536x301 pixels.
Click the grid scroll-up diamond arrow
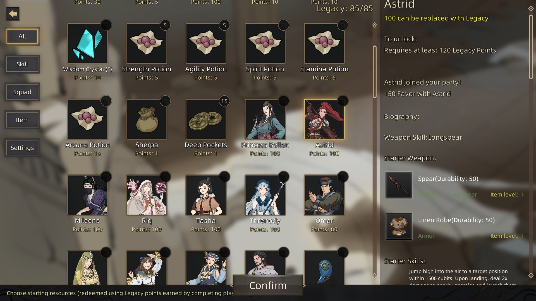pos(375,25)
